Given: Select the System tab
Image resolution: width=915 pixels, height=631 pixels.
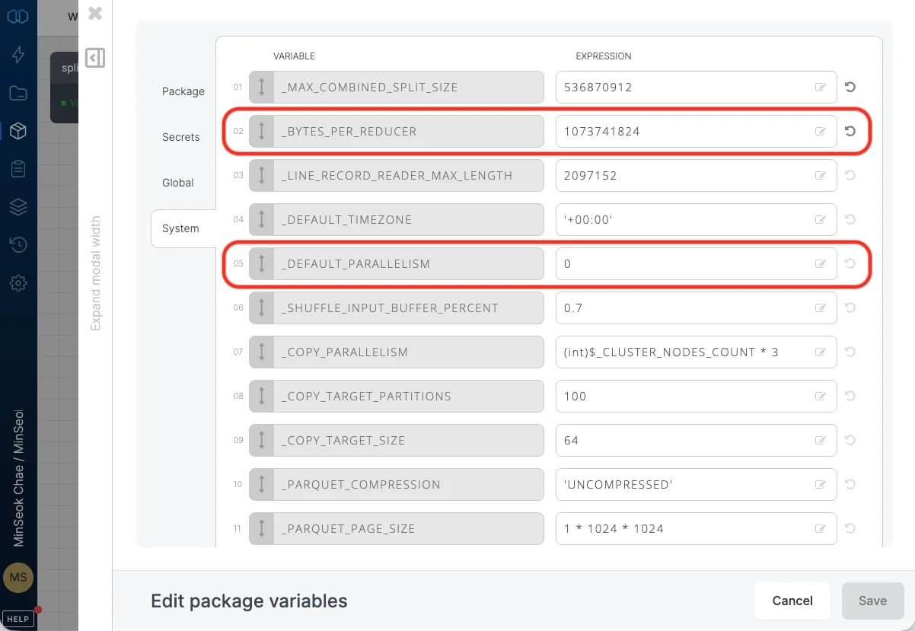Looking at the screenshot, I should pyautogui.click(x=183, y=228).
